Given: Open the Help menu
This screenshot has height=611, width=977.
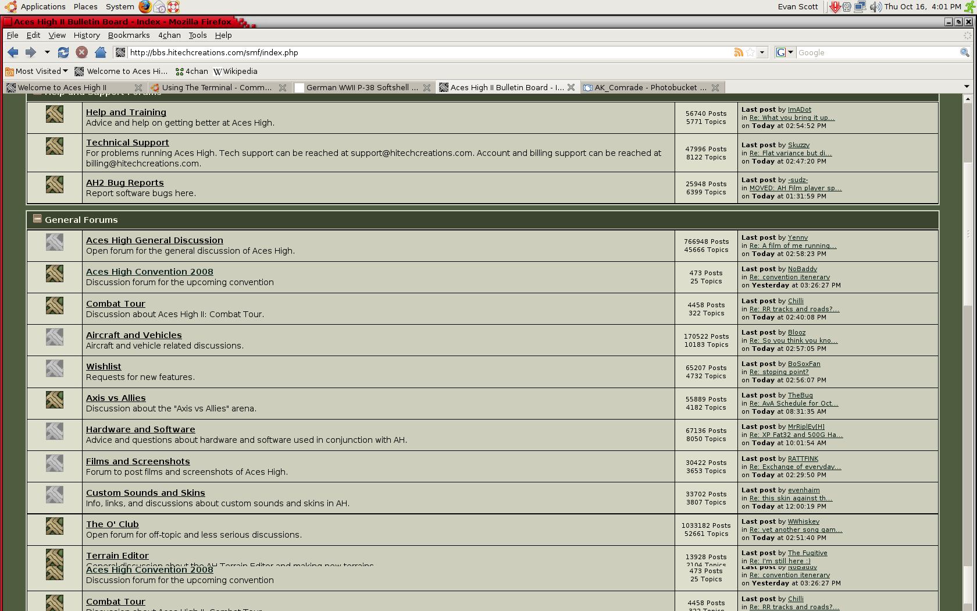Looking at the screenshot, I should pos(223,35).
